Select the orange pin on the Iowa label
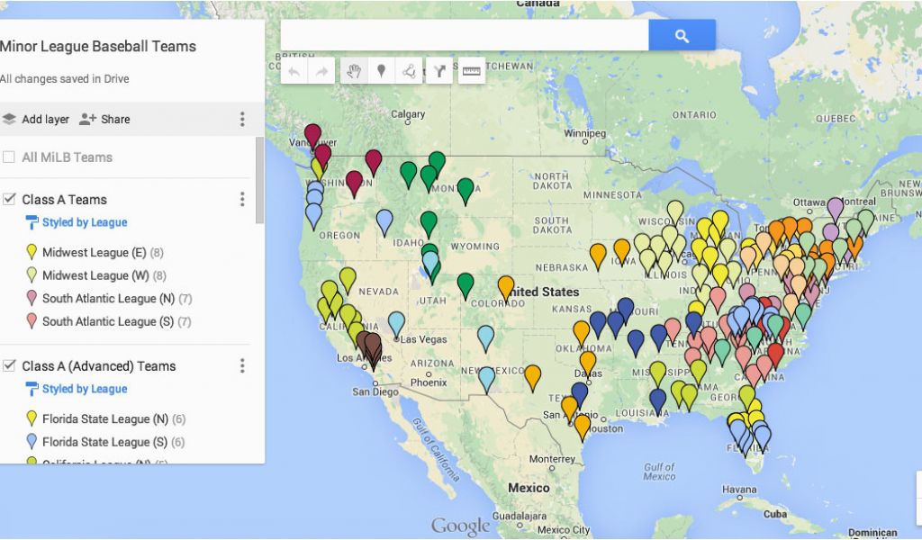The width and height of the screenshot is (922, 540). 622,252
